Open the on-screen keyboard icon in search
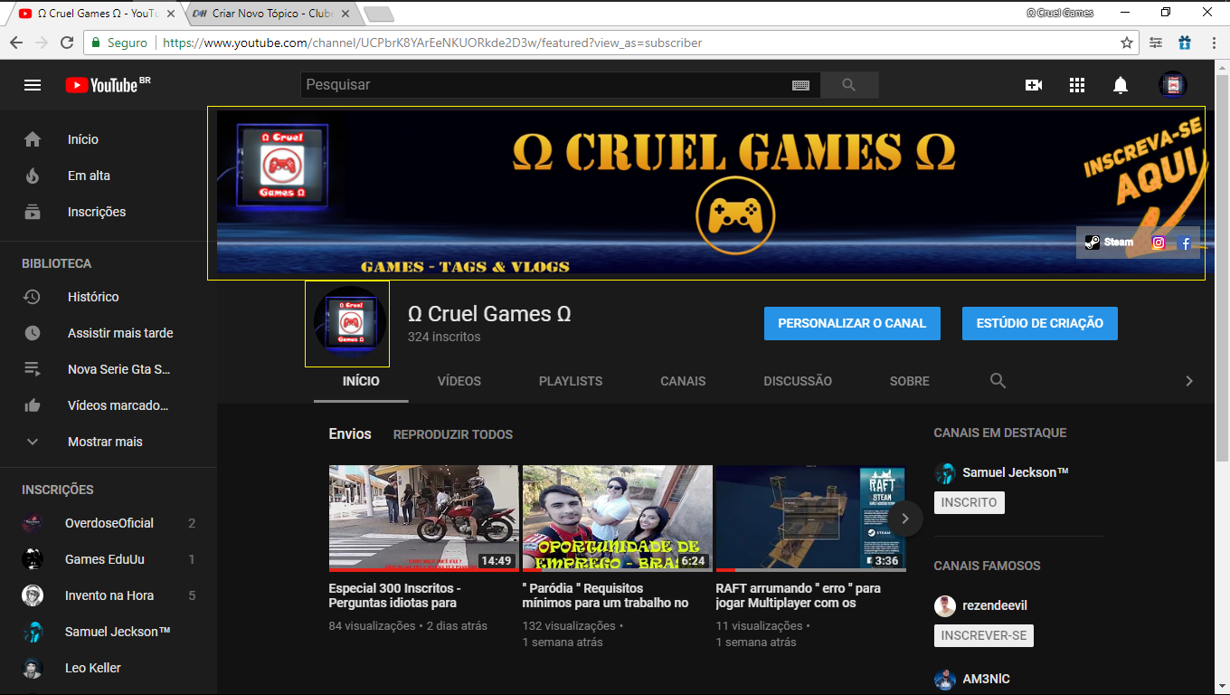 pyautogui.click(x=800, y=85)
